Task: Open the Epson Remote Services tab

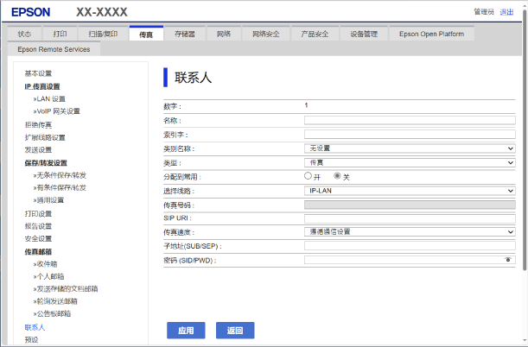Action: coord(54,49)
